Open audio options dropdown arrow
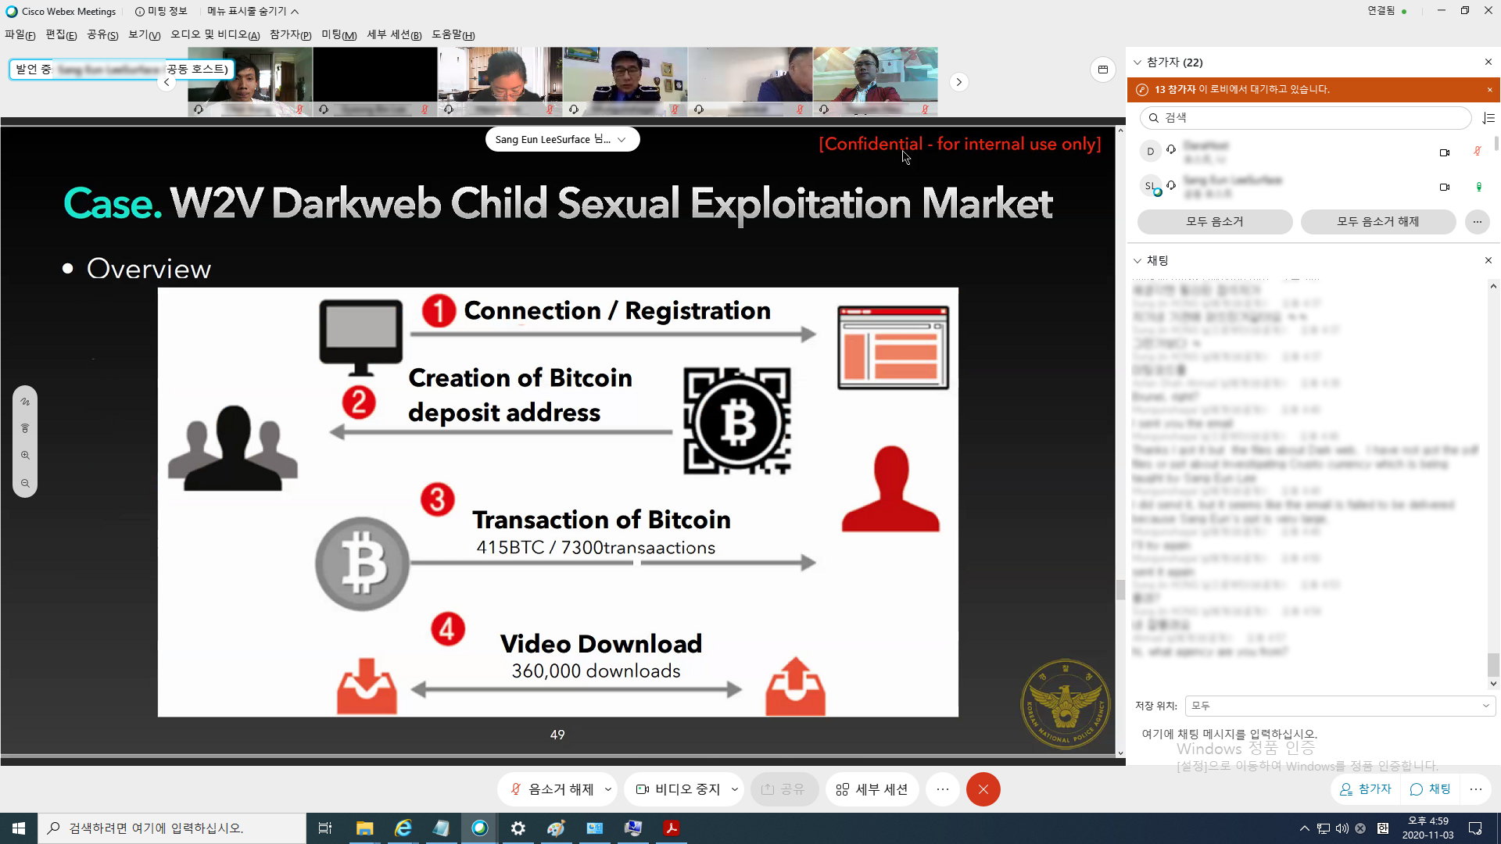Image resolution: width=1501 pixels, height=844 pixels. (608, 789)
